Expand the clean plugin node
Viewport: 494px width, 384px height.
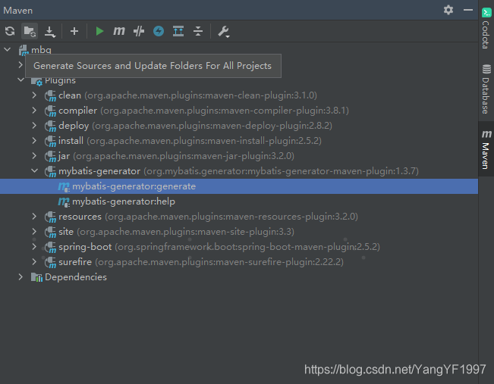pos(34,95)
